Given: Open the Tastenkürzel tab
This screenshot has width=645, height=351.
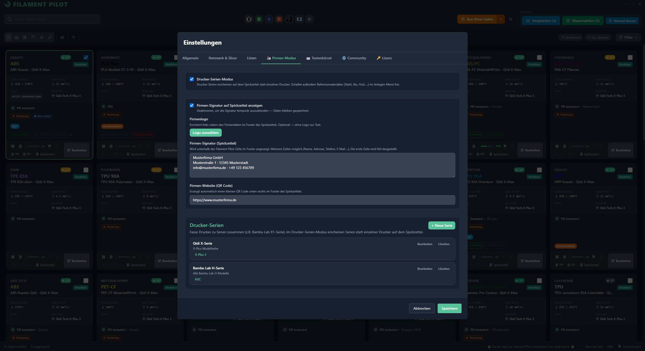Looking at the screenshot, I should 319,58.
